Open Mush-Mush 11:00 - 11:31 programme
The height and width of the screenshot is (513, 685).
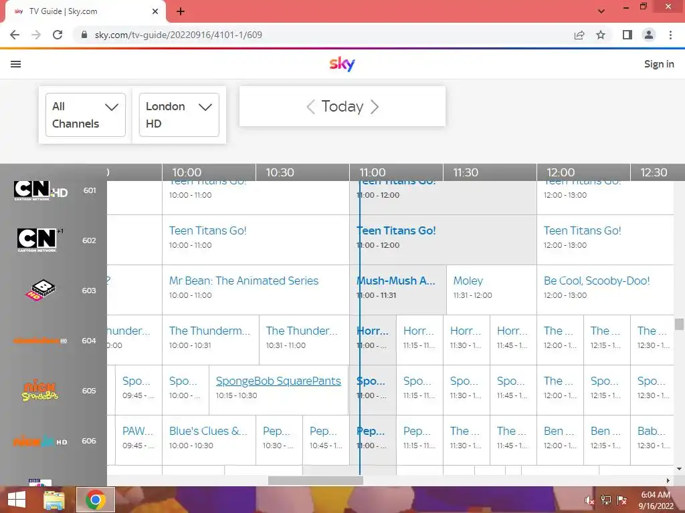tap(398, 290)
